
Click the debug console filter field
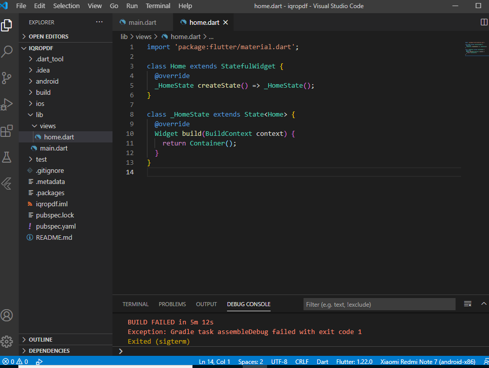[379, 304]
